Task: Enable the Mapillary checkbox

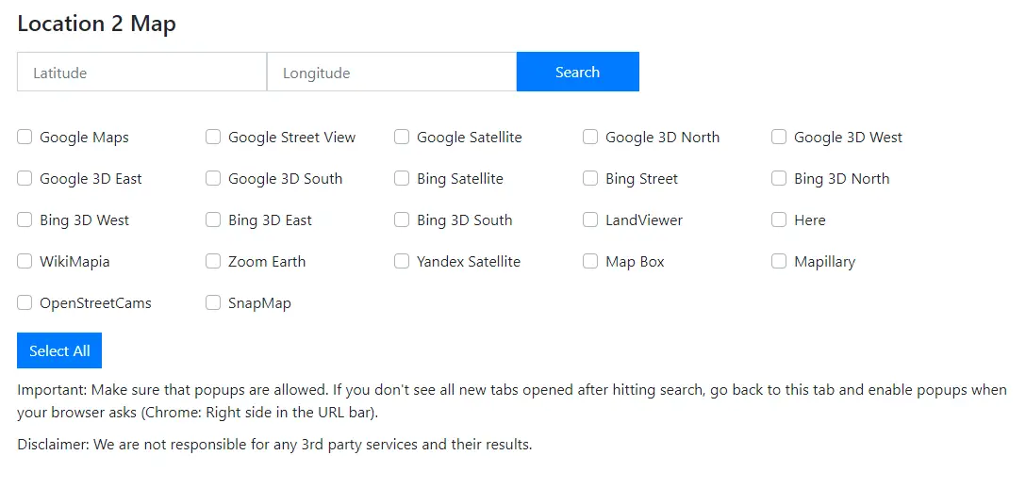Action: point(779,262)
